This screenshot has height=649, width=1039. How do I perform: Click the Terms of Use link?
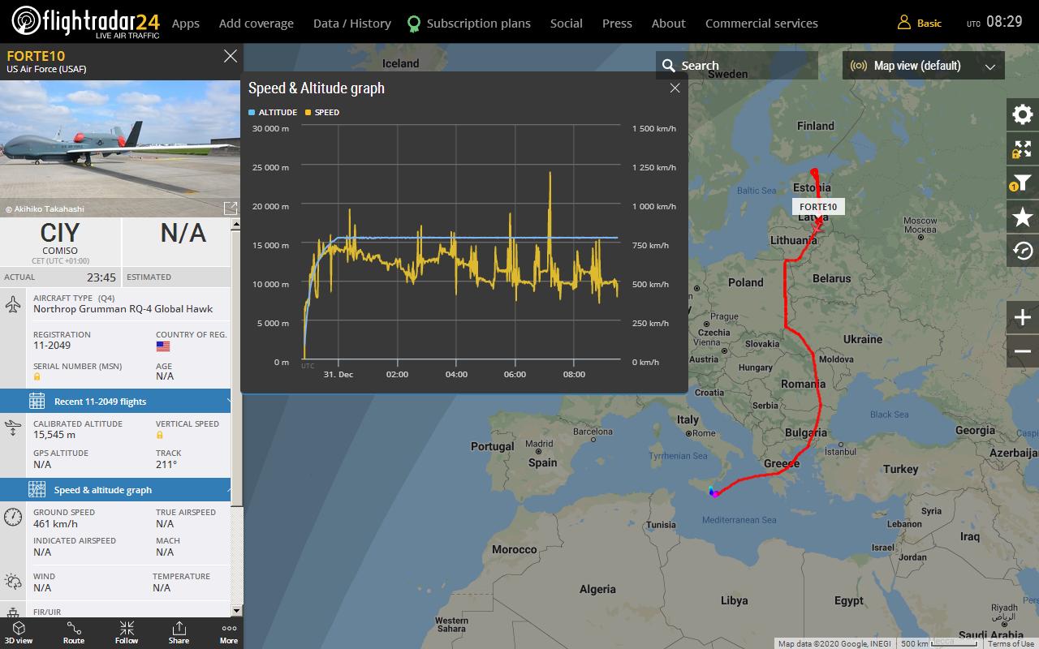pos(1011,643)
